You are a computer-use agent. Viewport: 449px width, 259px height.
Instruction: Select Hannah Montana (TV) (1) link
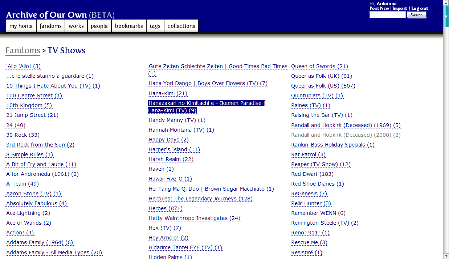pyautogui.click(x=181, y=130)
